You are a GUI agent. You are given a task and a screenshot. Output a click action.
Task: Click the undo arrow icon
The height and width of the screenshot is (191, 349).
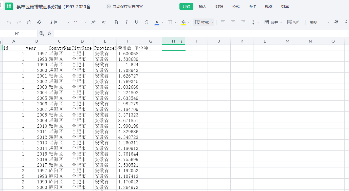click(x=9, y=22)
